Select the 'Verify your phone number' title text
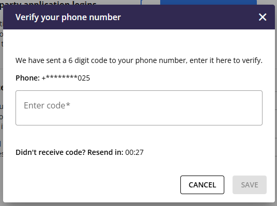Screen dimensions: 277x206 coord(68,18)
